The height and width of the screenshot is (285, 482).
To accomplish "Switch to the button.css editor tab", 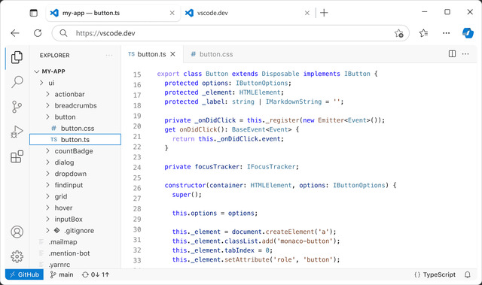I will click(212, 54).
